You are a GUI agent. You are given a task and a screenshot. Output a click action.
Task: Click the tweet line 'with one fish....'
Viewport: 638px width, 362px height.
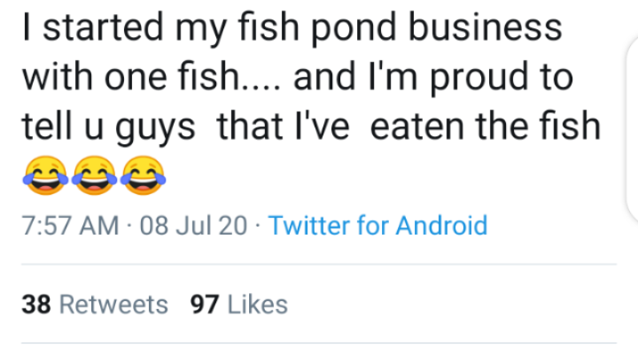(298, 78)
